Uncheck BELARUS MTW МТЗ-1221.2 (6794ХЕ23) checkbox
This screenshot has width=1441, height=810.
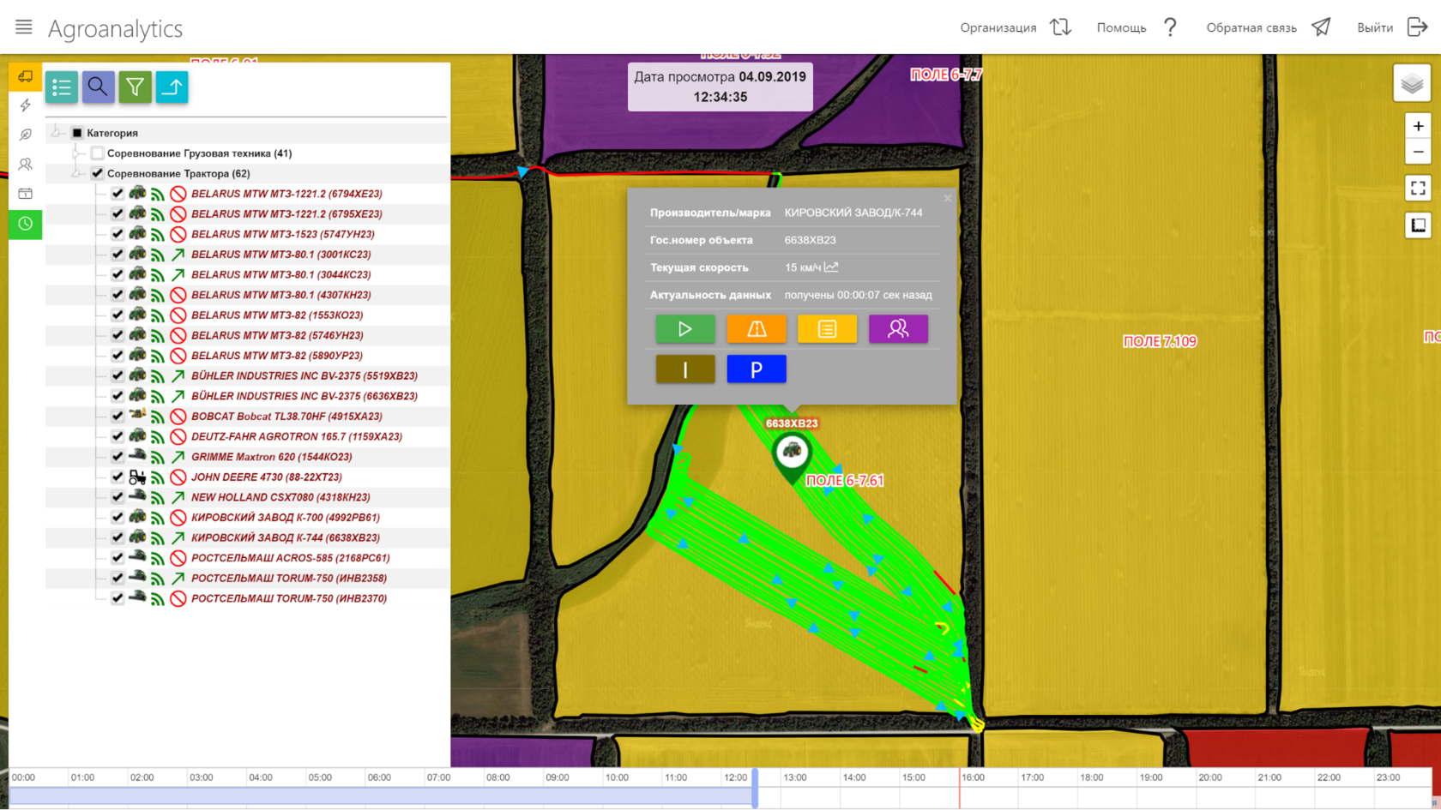click(118, 194)
